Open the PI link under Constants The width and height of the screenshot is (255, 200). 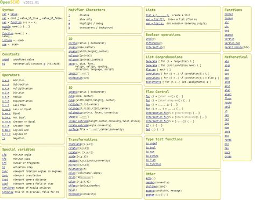click(3, 64)
